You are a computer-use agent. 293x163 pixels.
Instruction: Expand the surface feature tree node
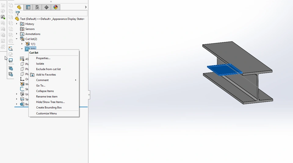click(x=16, y=99)
